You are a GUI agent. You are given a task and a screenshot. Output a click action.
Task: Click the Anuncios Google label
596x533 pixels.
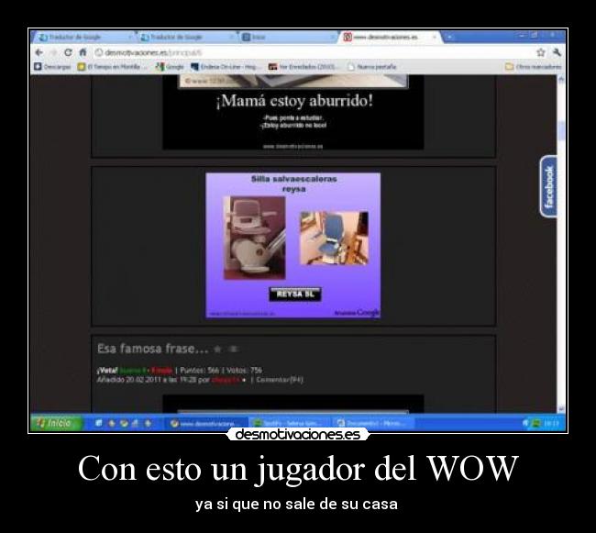(x=357, y=313)
